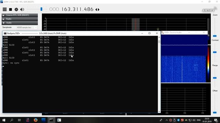This screenshot has width=220, height=123.
Task: Click the red tuning line in spectrum
Action: click(136, 24)
